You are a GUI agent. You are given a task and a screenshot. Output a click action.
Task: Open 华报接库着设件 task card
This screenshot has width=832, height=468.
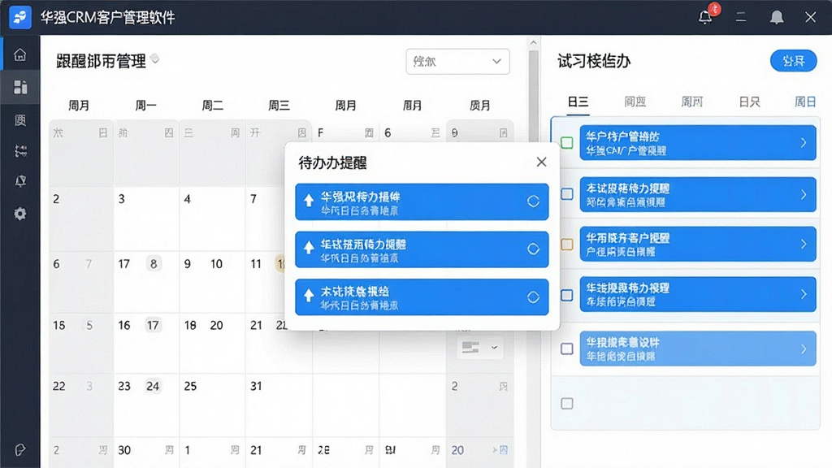698,349
